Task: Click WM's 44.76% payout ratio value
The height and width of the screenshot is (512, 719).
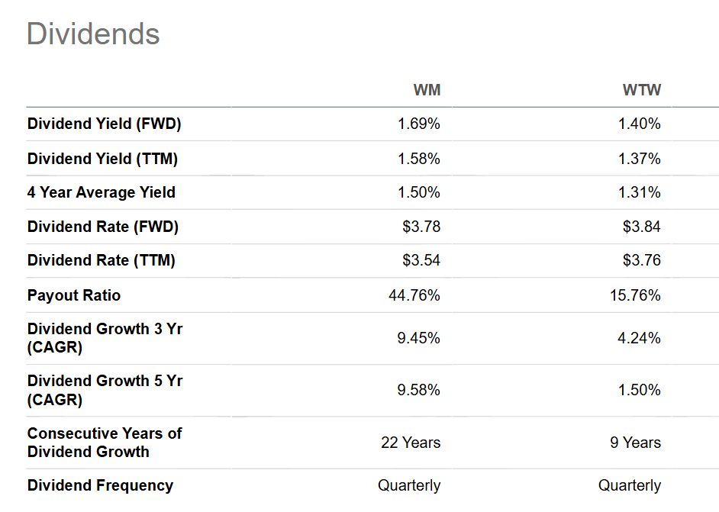Action: [414, 295]
